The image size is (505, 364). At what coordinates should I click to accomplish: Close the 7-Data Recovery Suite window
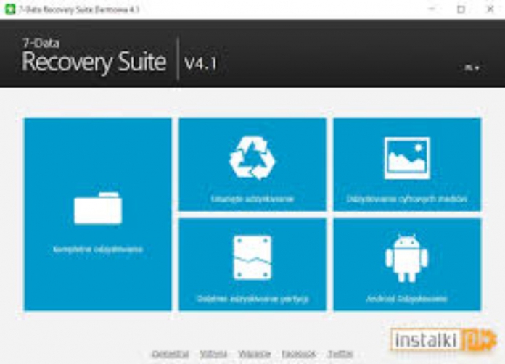click(489, 9)
